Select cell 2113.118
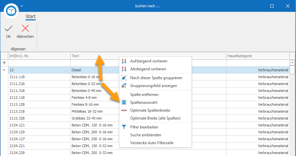The width and height of the screenshot is (296, 156). click(x=39, y=98)
